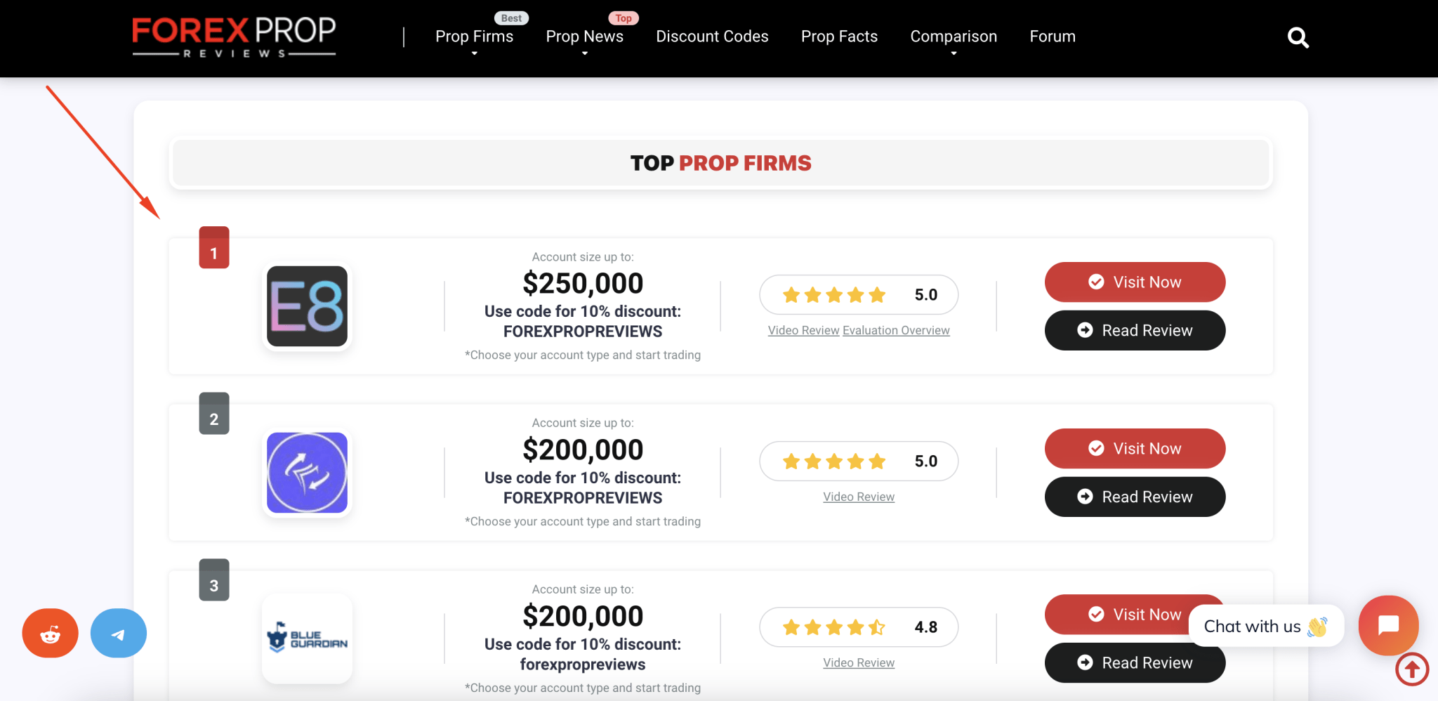Viewport: 1438px width, 701px height.
Task: Click Forex Prop Reviews site logo
Action: [x=234, y=37]
